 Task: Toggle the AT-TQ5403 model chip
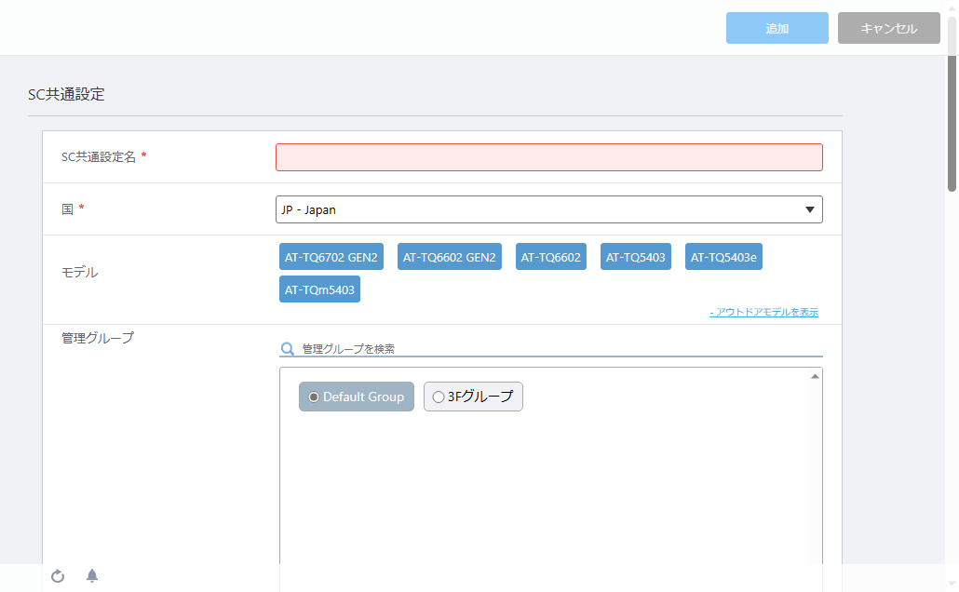click(636, 257)
